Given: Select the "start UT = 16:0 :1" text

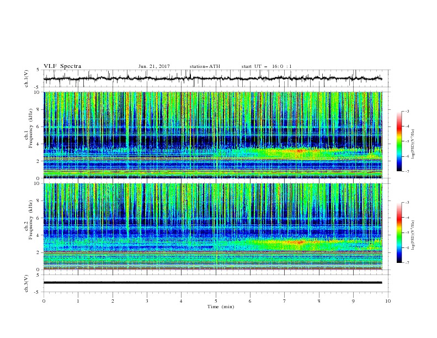Looking at the screenshot, I should pyautogui.click(x=267, y=66).
